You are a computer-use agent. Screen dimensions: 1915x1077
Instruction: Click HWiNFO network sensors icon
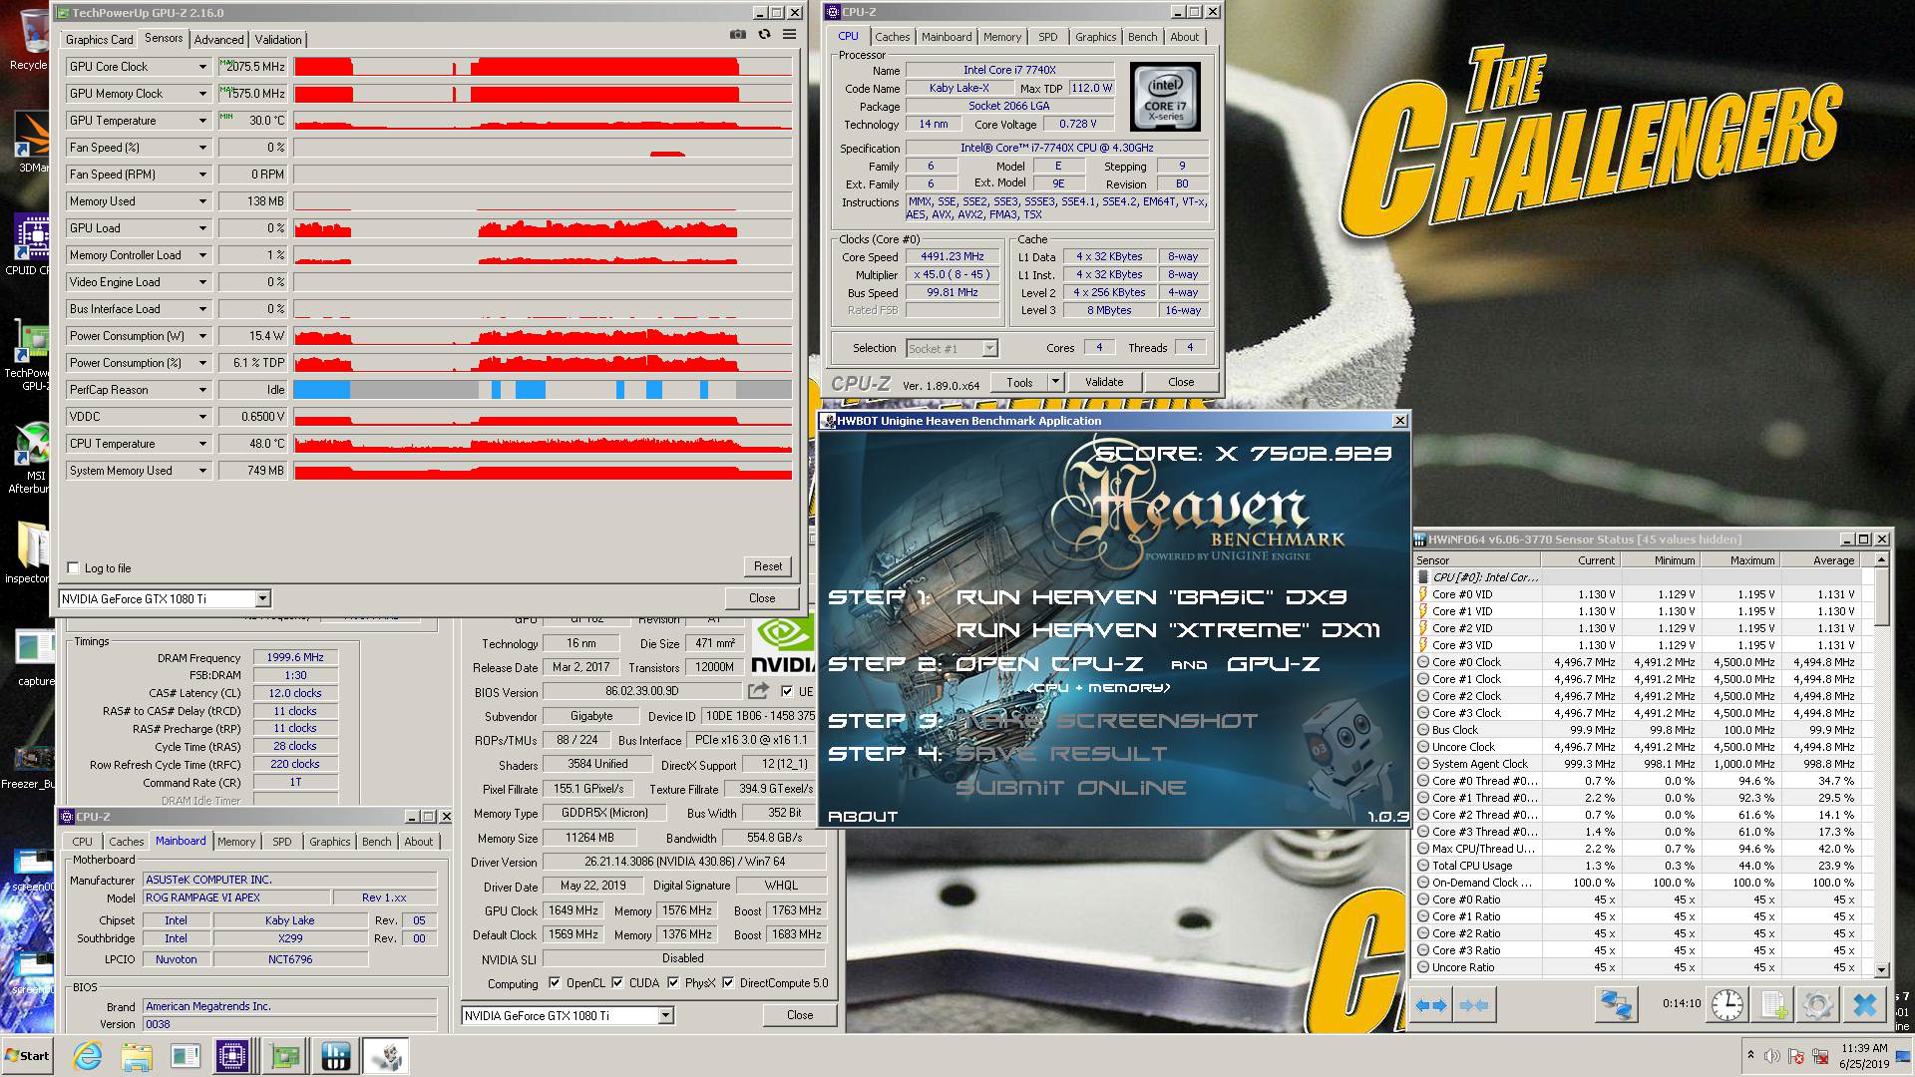coord(1615,1004)
